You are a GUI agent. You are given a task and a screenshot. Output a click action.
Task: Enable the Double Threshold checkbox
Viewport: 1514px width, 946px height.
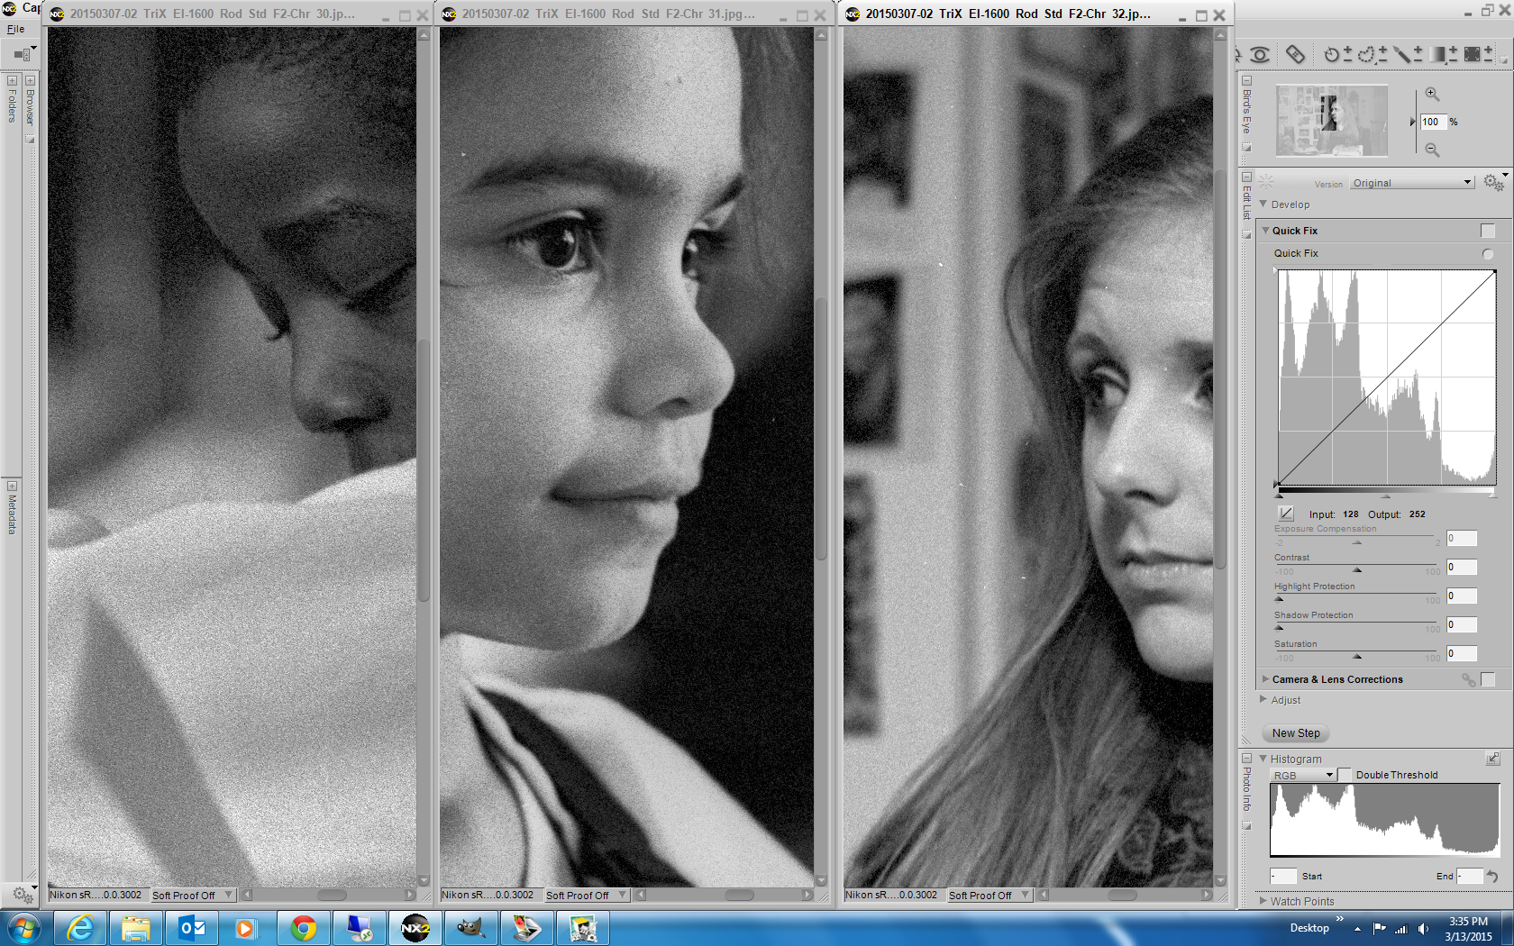pyautogui.click(x=1345, y=775)
